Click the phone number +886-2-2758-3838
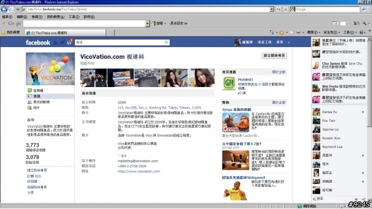 click(132, 166)
